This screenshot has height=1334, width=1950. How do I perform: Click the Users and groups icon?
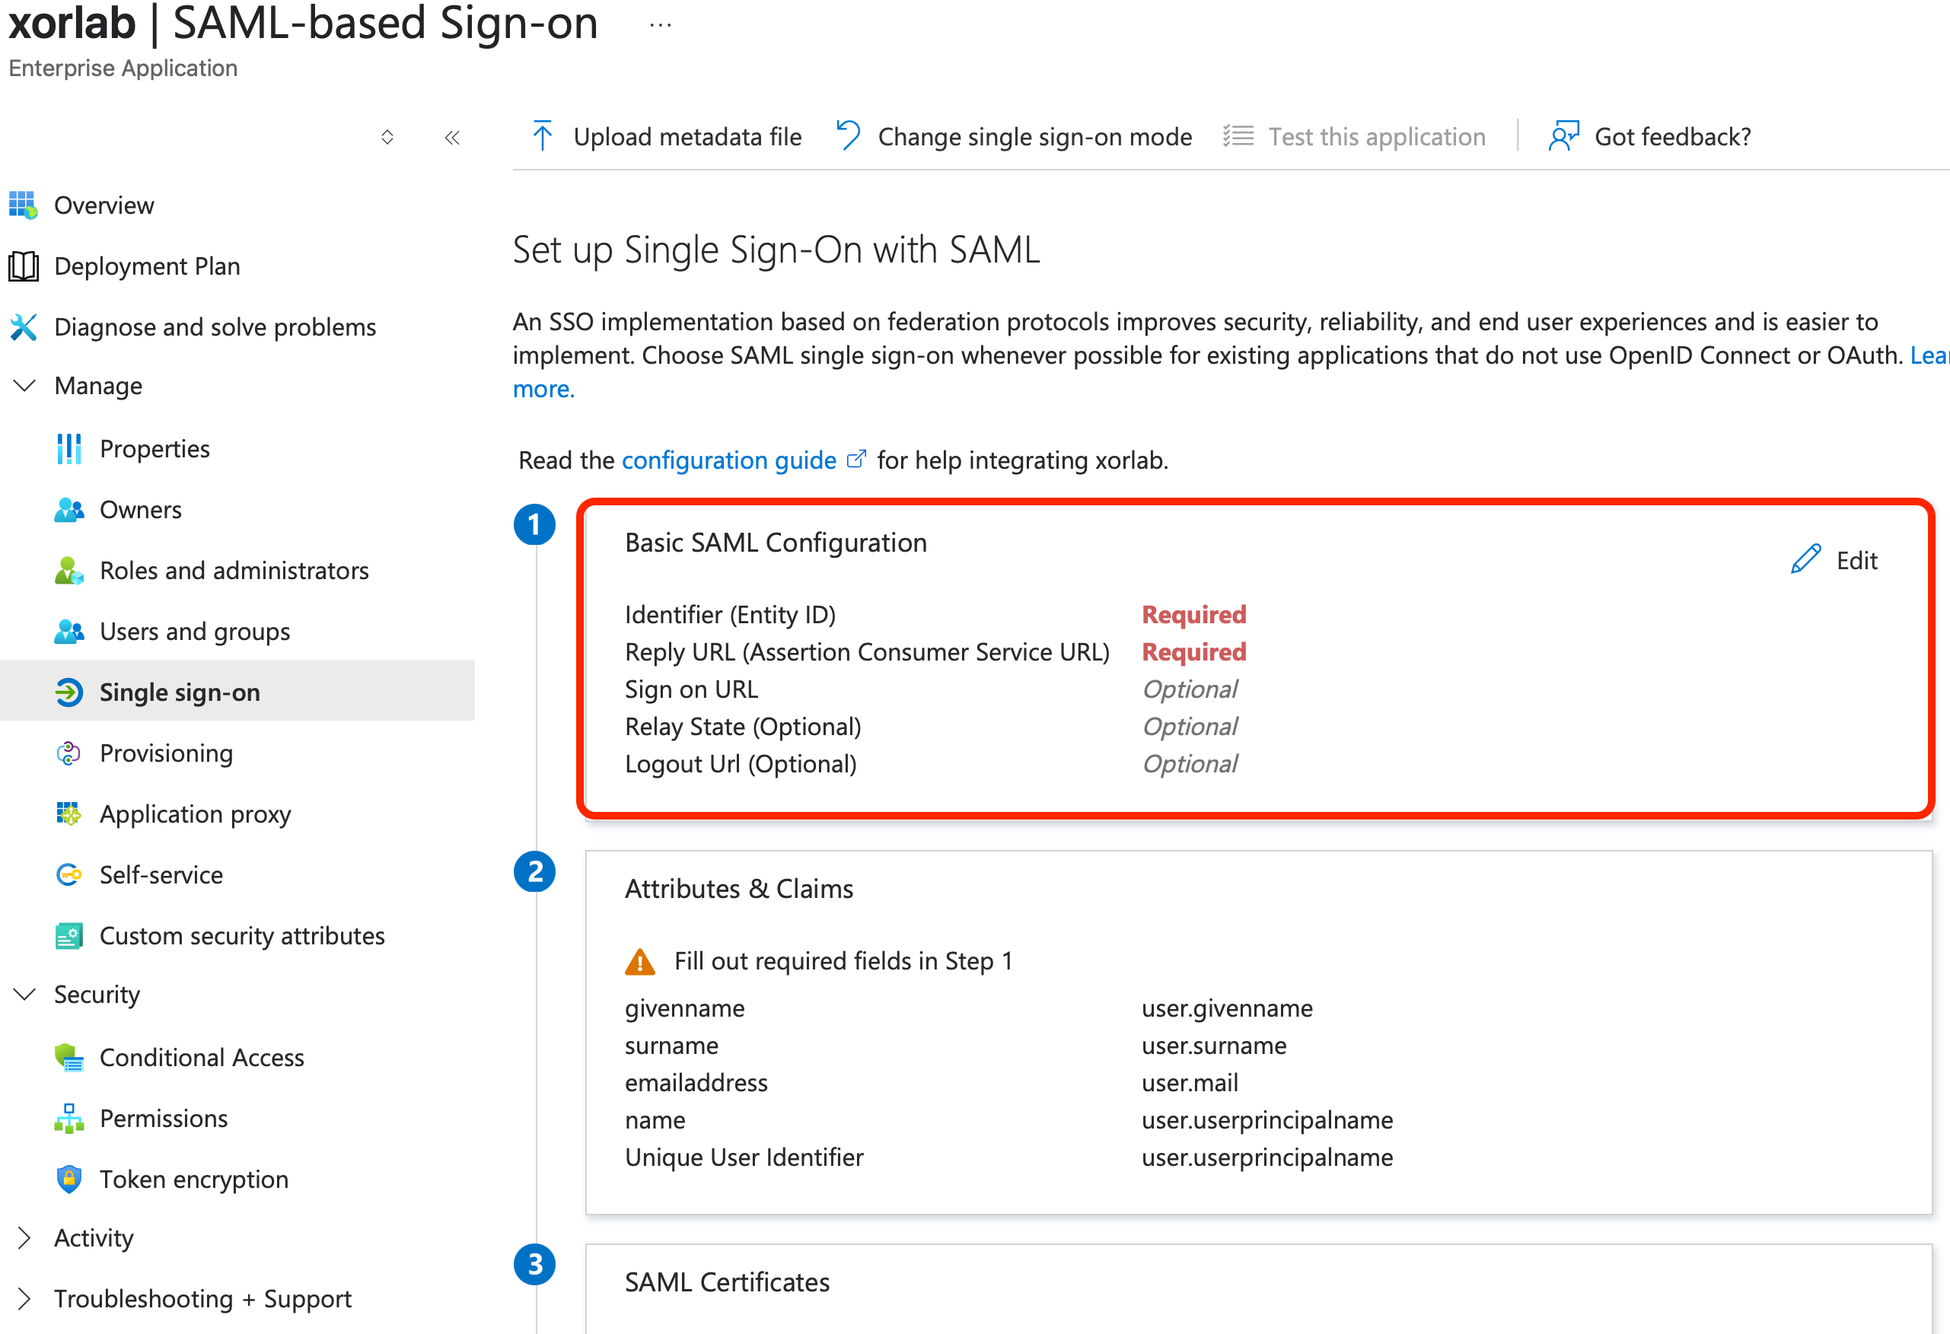tap(69, 631)
